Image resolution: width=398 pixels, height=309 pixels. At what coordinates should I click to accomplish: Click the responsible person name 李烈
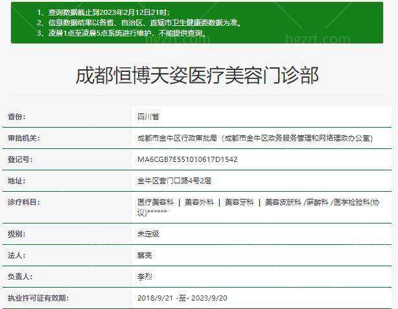[145, 277]
